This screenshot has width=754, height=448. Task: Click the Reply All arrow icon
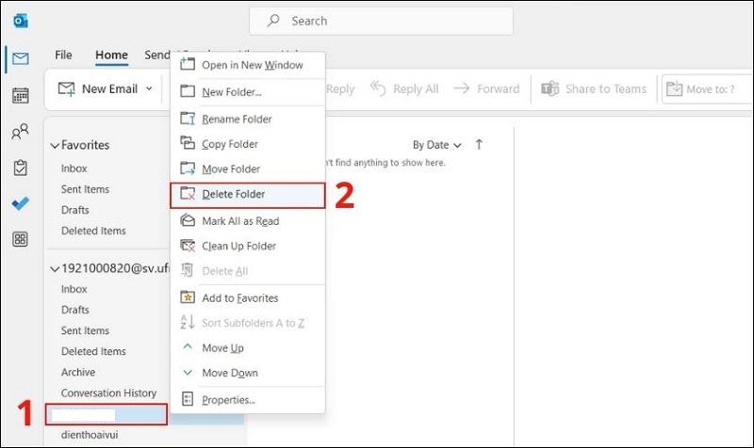pyautogui.click(x=378, y=88)
